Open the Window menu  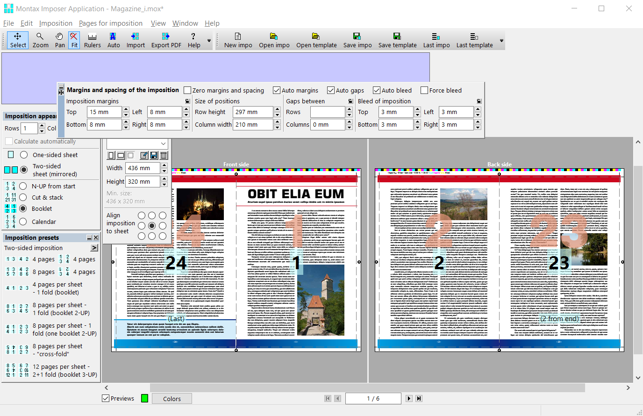(185, 23)
